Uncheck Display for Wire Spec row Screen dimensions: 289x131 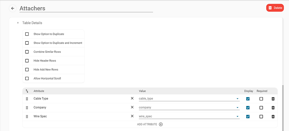(x=248, y=117)
